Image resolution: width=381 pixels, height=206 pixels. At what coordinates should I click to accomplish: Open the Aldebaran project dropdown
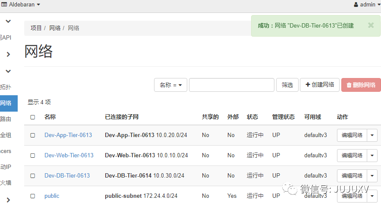pyautogui.click(x=22, y=5)
